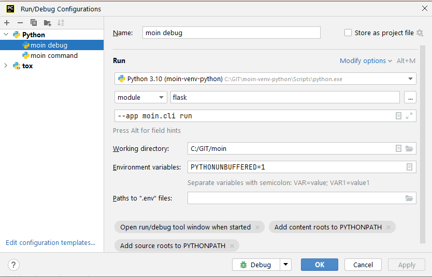Open the Python interpreter dropdown
The height and width of the screenshot is (277, 432).
coord(265,79)
